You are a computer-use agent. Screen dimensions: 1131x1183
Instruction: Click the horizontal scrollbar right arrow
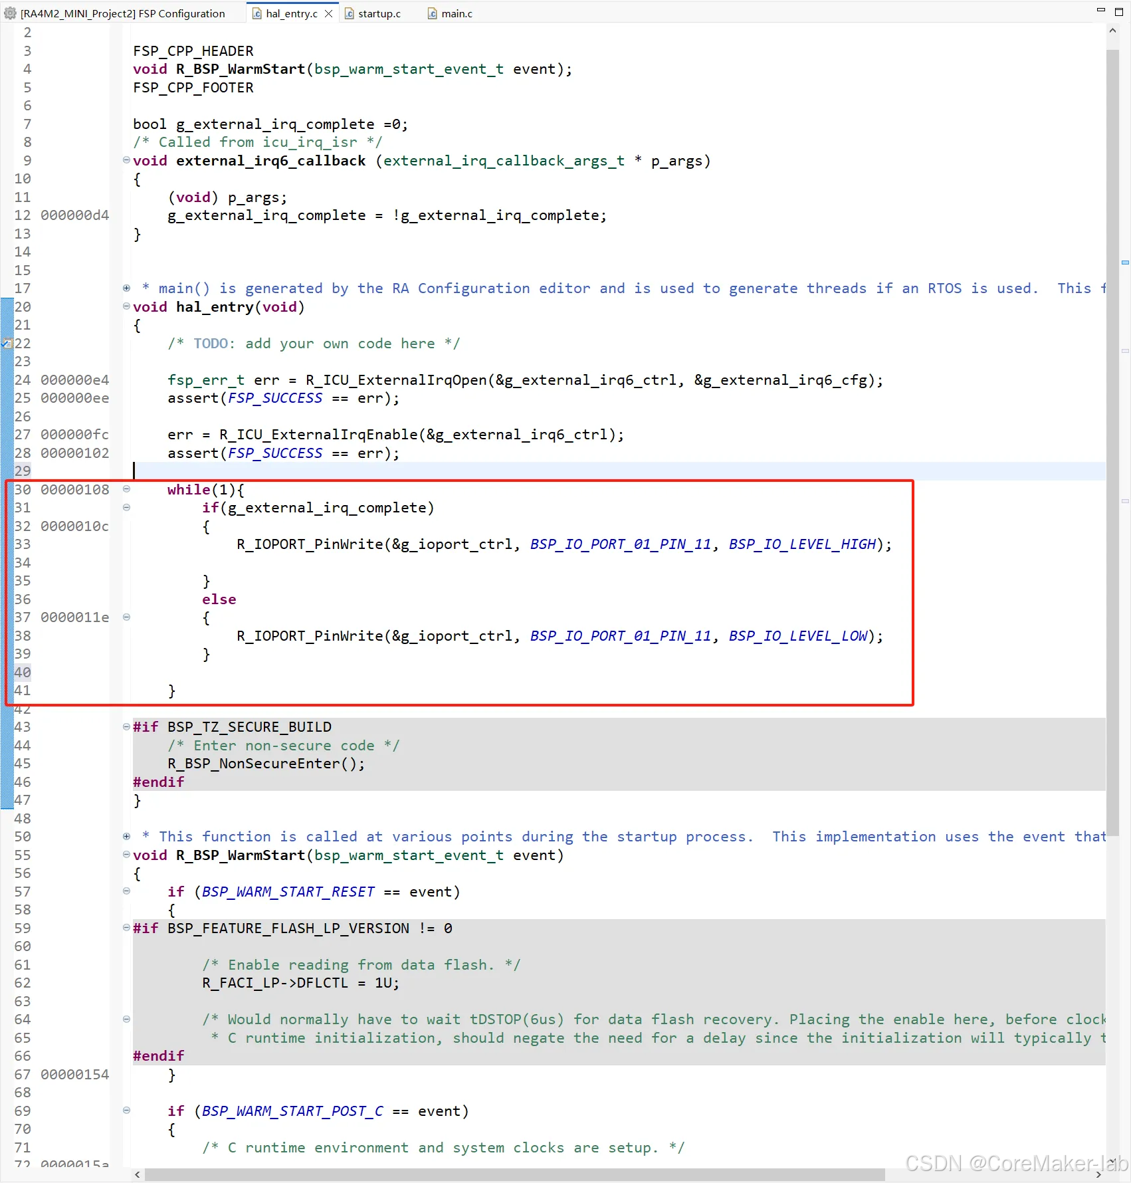[1098, 1175]
